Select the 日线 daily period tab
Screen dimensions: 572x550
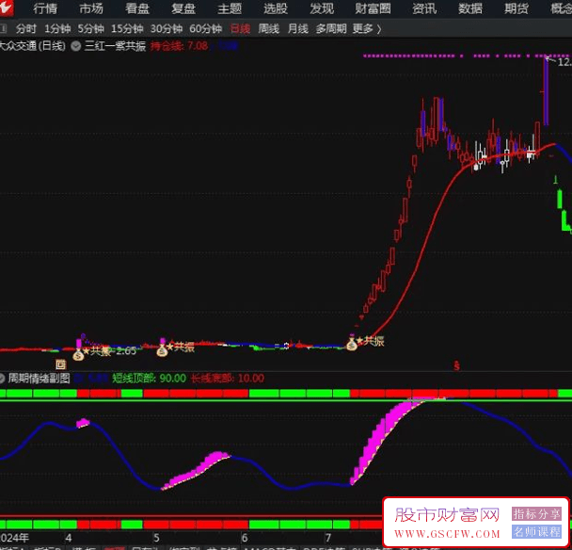(x=241, y=28)
